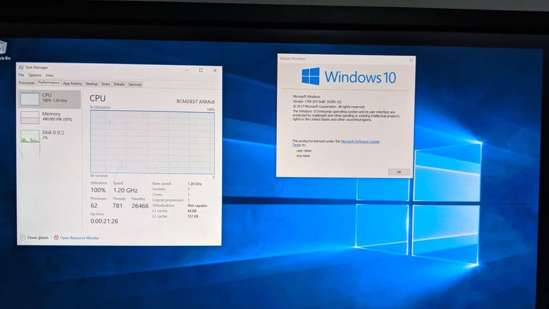Click the Resource Monitor icon
The width and height of the screenshot is (549, 309).
56,238
